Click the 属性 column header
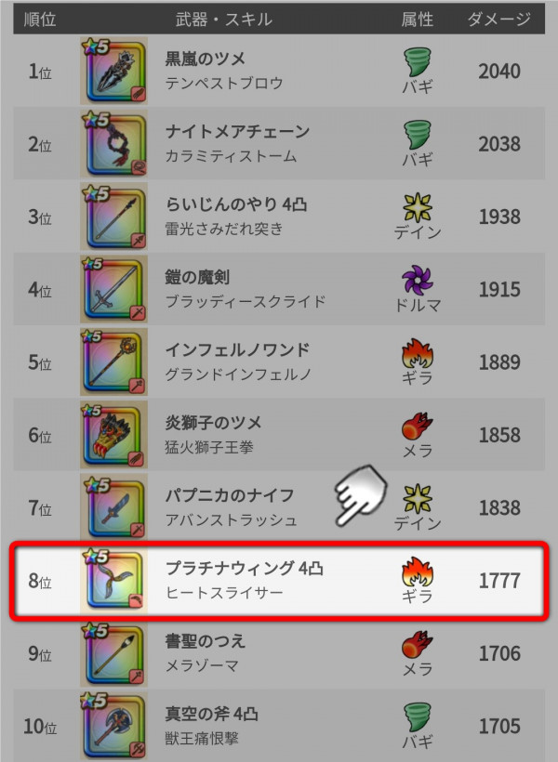This screenshot has width=558, height=762. click(418, 20)
